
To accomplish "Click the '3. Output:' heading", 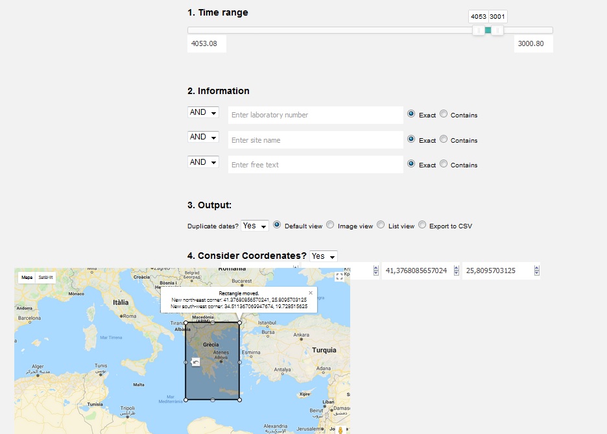I will (209, 205).
